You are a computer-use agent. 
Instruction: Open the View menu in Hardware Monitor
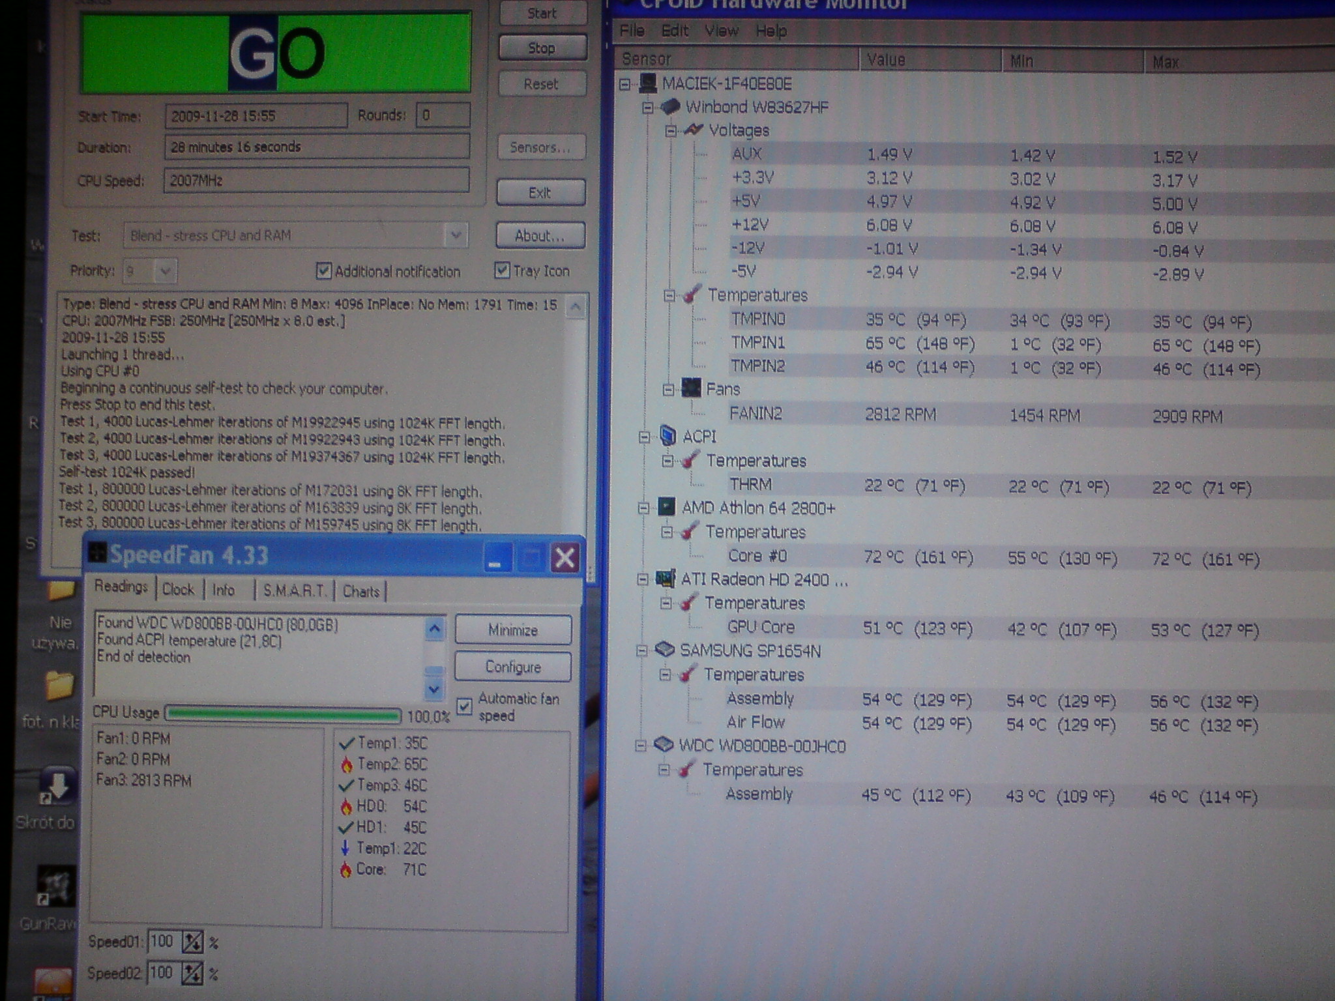[721, 31]
